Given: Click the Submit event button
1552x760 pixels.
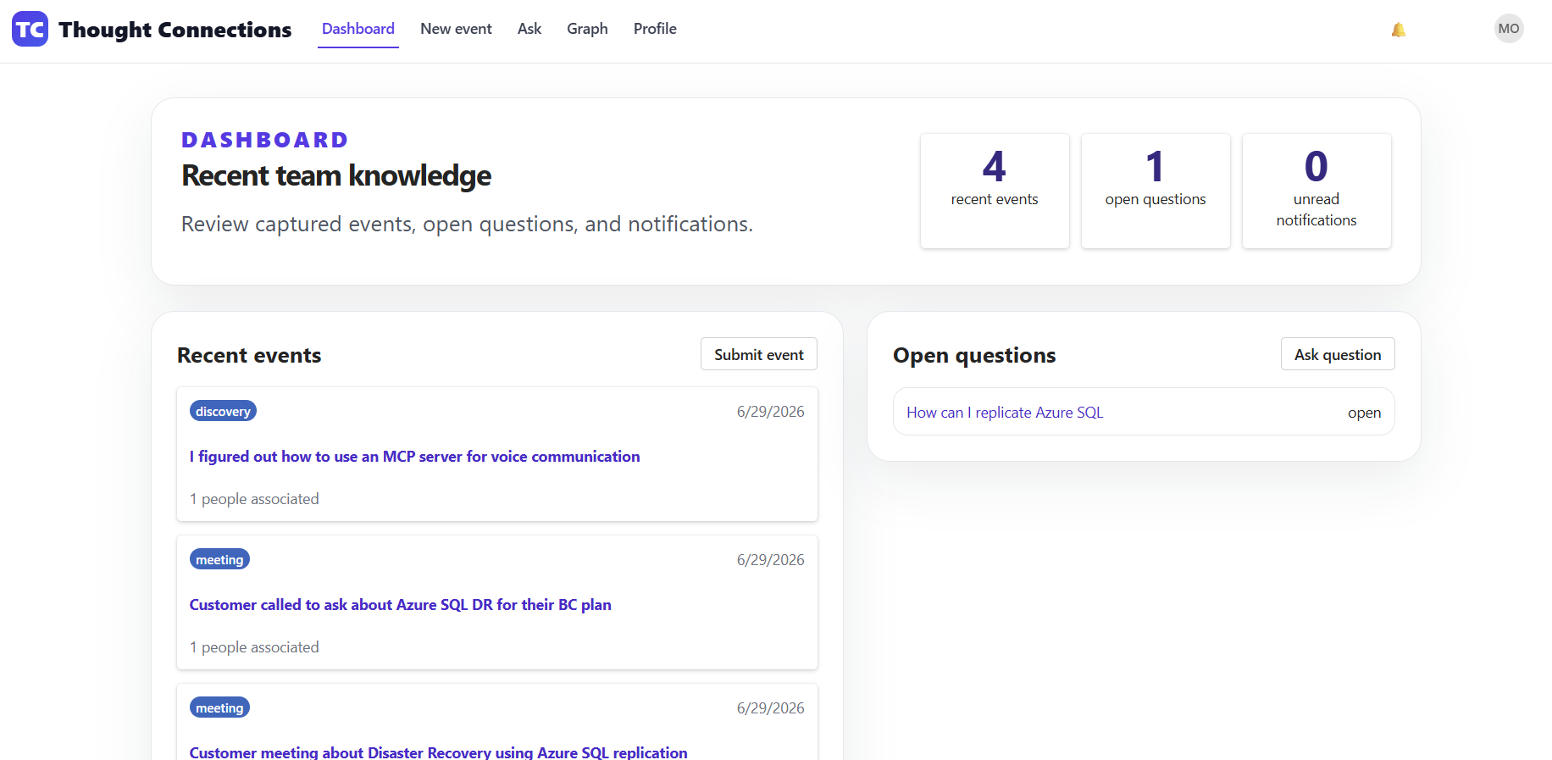Looking at the screenshot, I should point(759,354).
